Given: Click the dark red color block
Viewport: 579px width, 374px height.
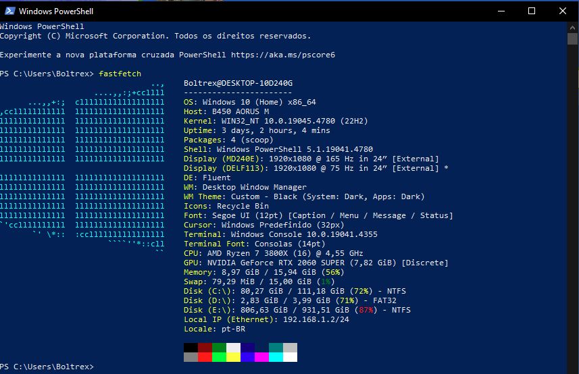Looking at the screenshot, I should 205,348.
